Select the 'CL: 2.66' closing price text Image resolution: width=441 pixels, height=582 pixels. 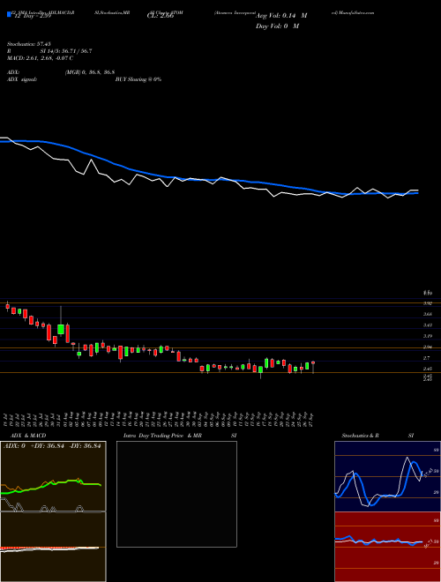161,16
